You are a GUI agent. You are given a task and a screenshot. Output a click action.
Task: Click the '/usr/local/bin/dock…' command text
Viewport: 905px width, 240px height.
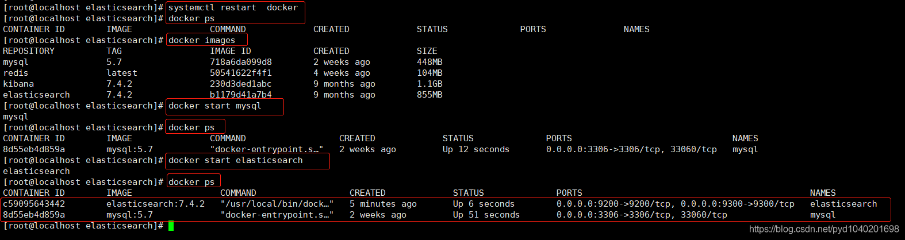click(x=277, y=204)
